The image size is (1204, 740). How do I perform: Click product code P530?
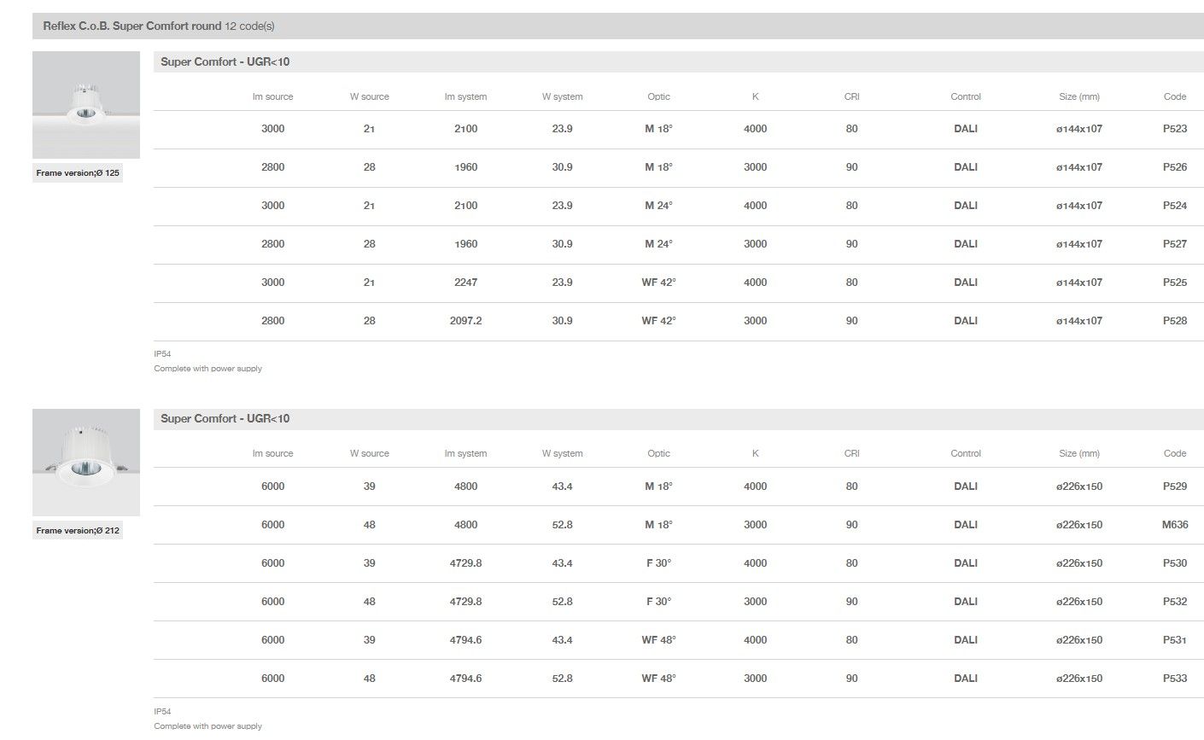click(1174, 563)
